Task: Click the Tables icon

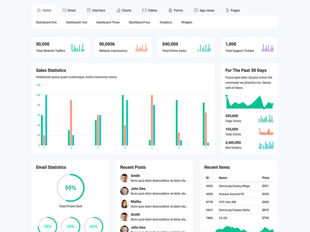Action: (144, 10)
